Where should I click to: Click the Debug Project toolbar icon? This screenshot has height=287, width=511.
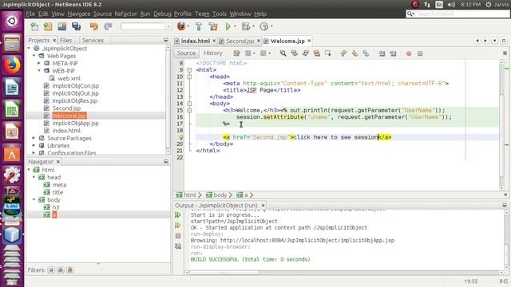point(246,26)
